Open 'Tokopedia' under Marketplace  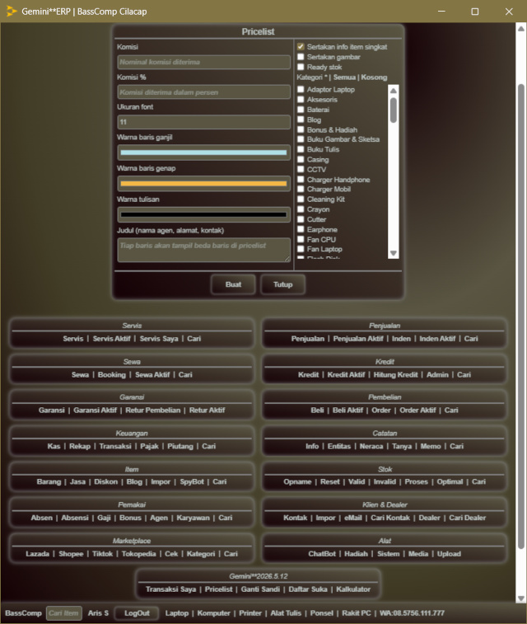click(x=138, y=554)
